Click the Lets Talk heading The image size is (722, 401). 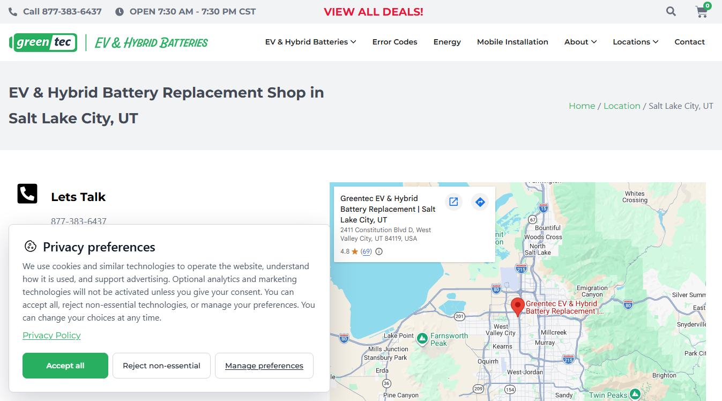78,197
